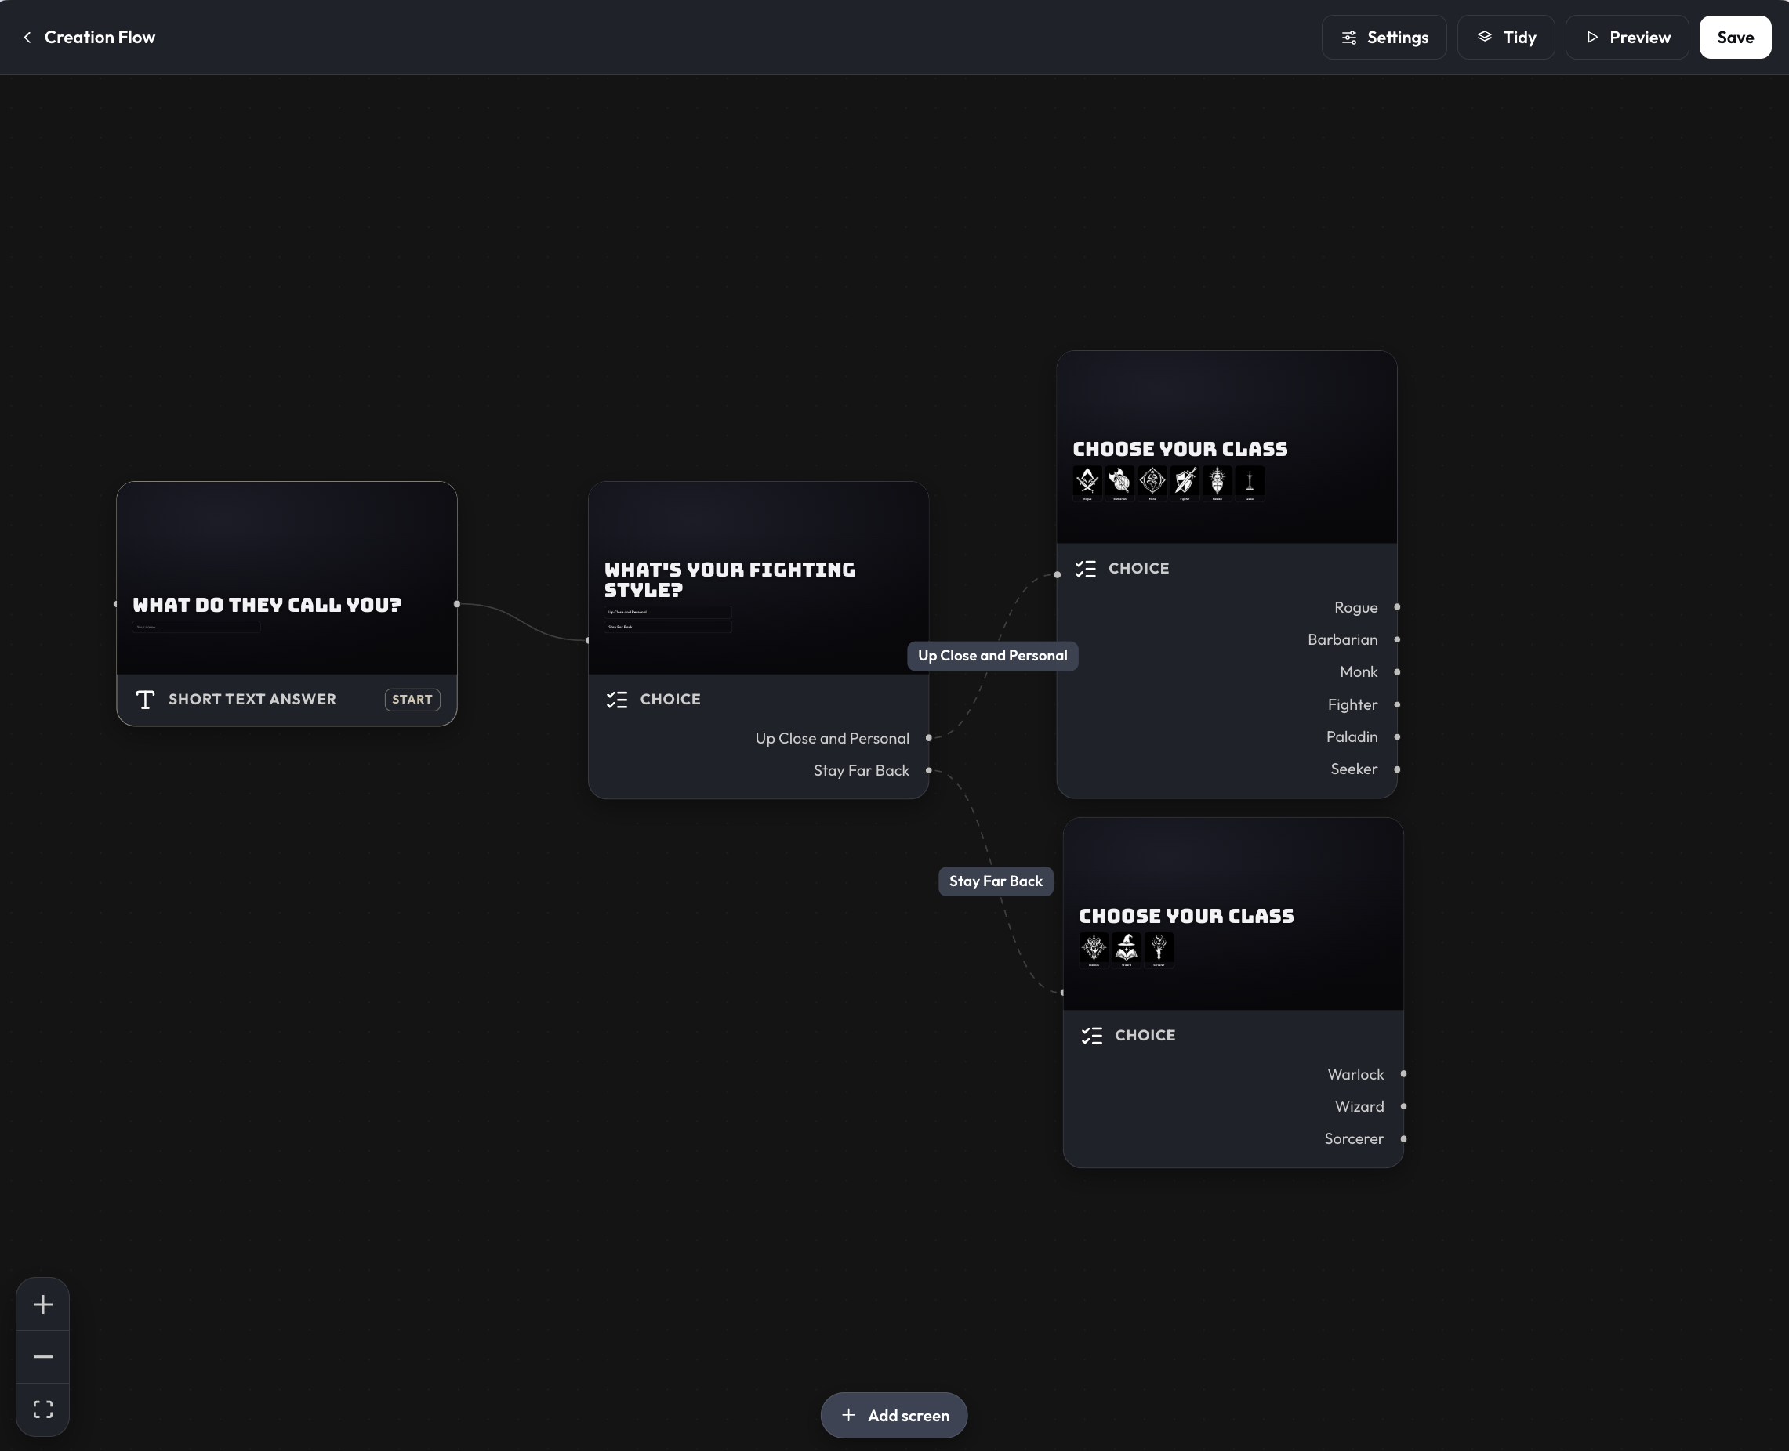Image resolution: width=1789 pixels, height=1451 pixels.
Task: Click the Warlock option text
Action: (x=1355, y=1075)
